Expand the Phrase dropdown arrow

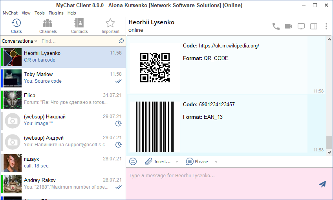216,162
